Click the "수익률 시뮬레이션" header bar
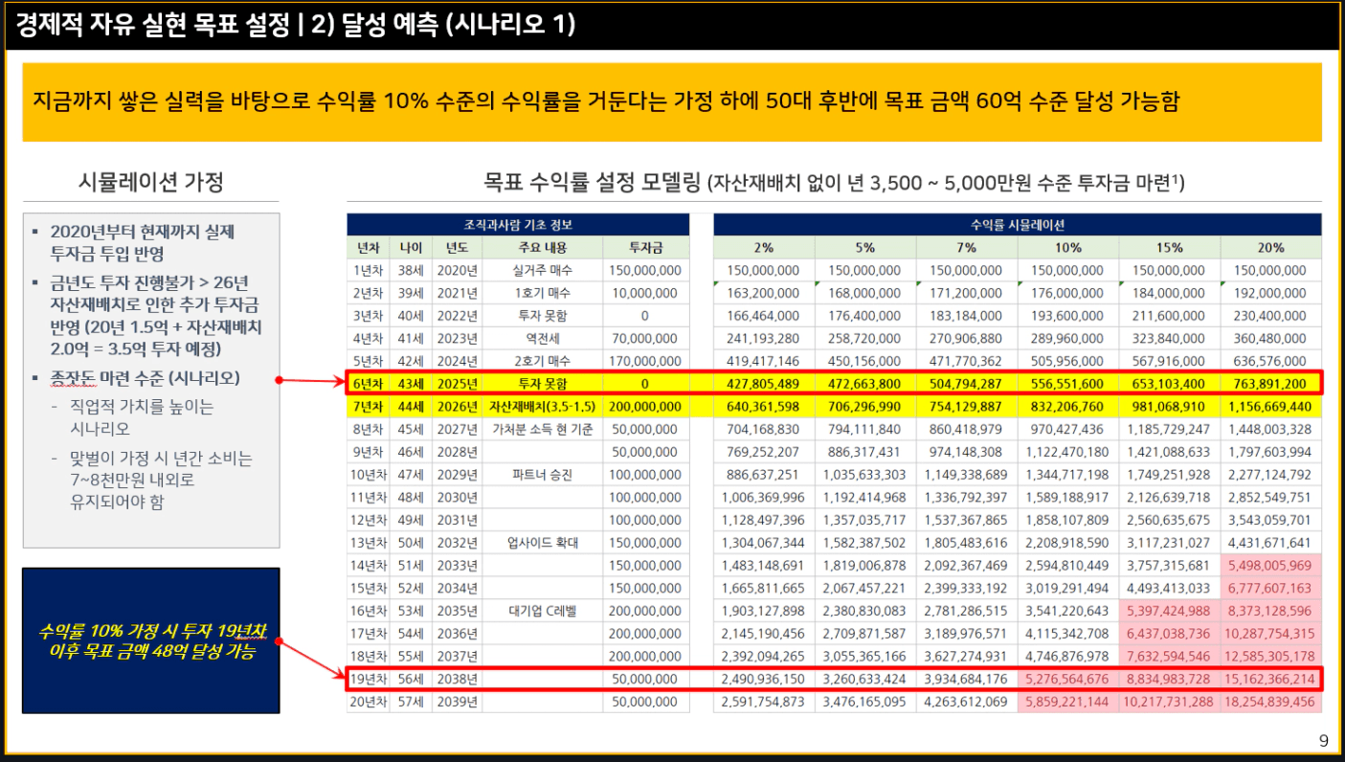Screen dimensions: 1345x762 (1017, 225)
